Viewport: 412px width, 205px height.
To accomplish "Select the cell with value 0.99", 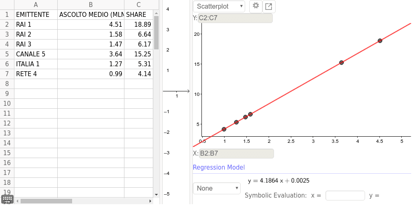I will click(91, 74).
